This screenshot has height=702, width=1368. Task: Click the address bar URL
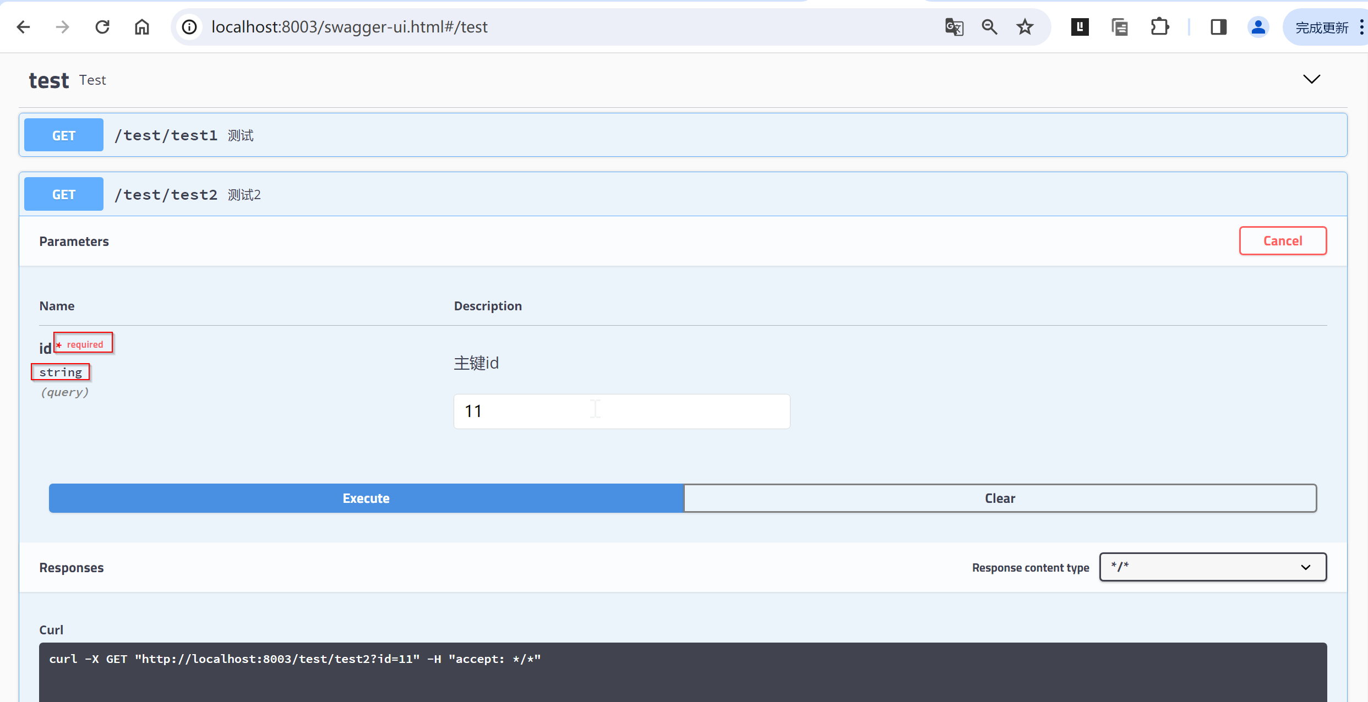coord(350,27)
